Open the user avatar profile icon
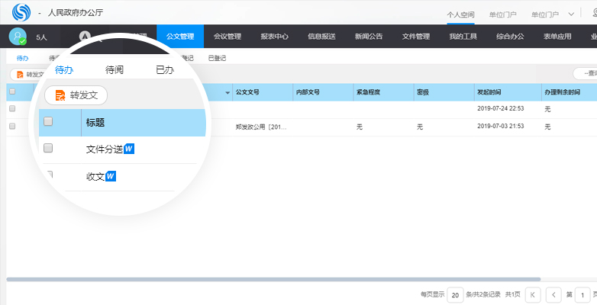This screenshot has height=305, width=597. point(18,36)
